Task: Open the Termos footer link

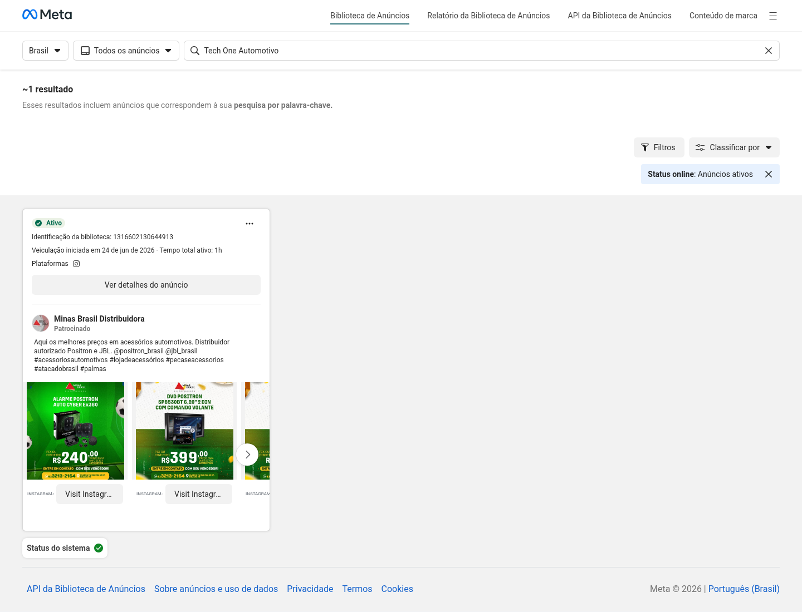Action: click(x=357, y=589)
